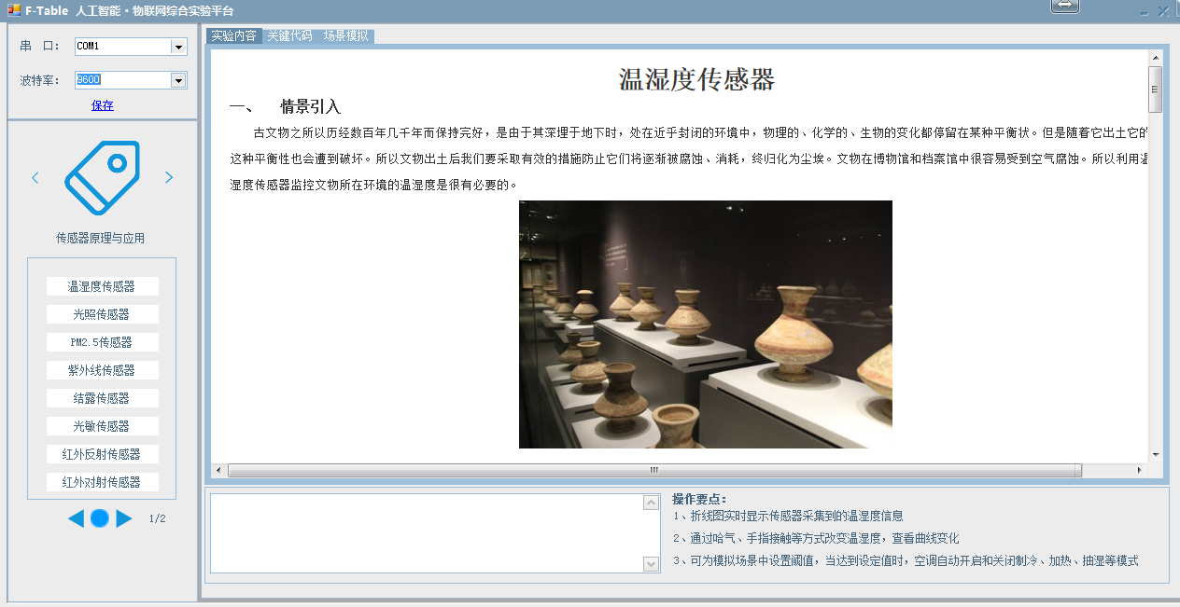Image resolution: width=1180 pixels, height=607 pixels.
Task: Click the 保存 link
Action: 103,105
